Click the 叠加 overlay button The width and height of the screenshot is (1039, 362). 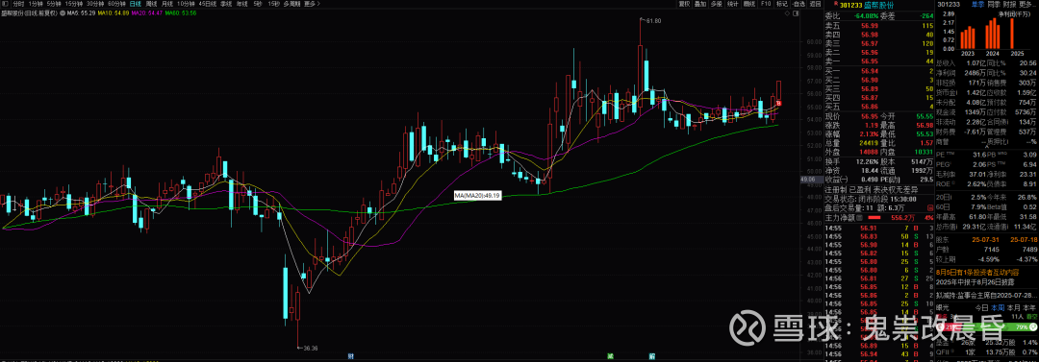tap(700, 4)
